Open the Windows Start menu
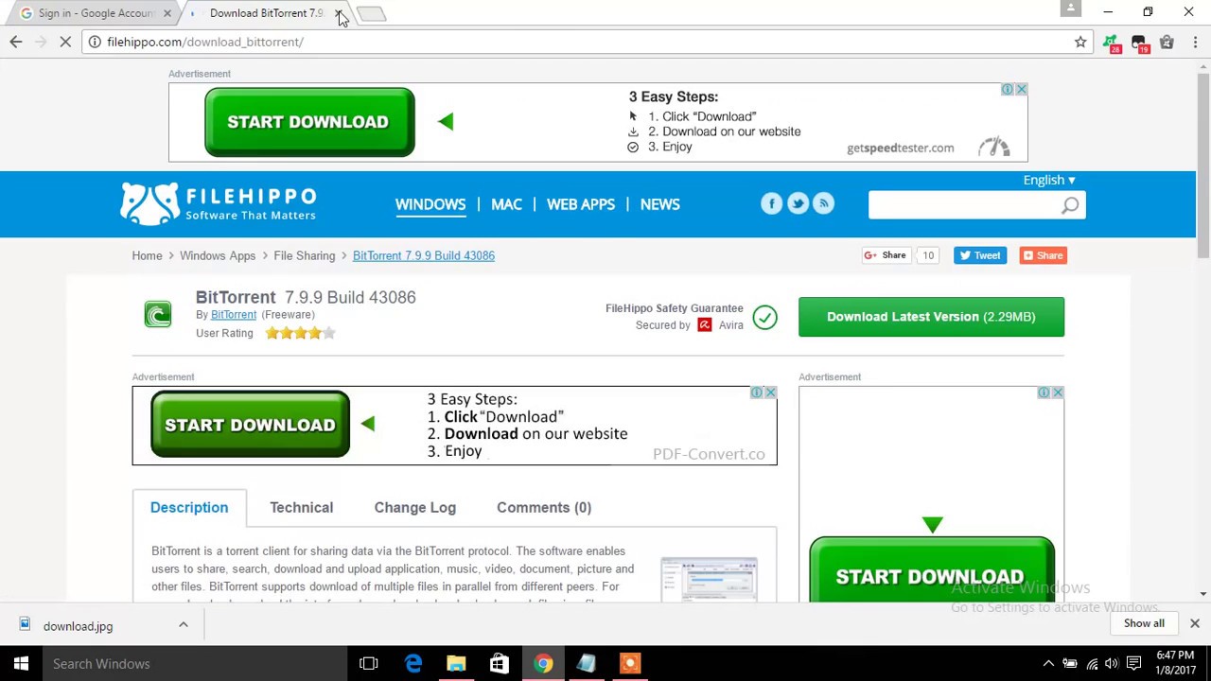Viewport: 1211px width, 681px height. [21, 663]
